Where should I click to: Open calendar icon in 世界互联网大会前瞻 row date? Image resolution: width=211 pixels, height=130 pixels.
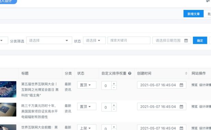pyautogui.click(x=182, y=128)
